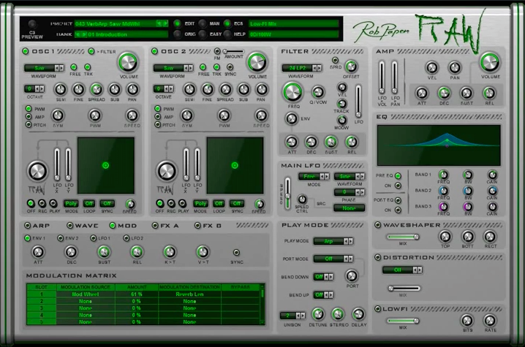Click the Play Mode PORT knob
This screenshot has width=525, height=347.
(x=352, y=275)
